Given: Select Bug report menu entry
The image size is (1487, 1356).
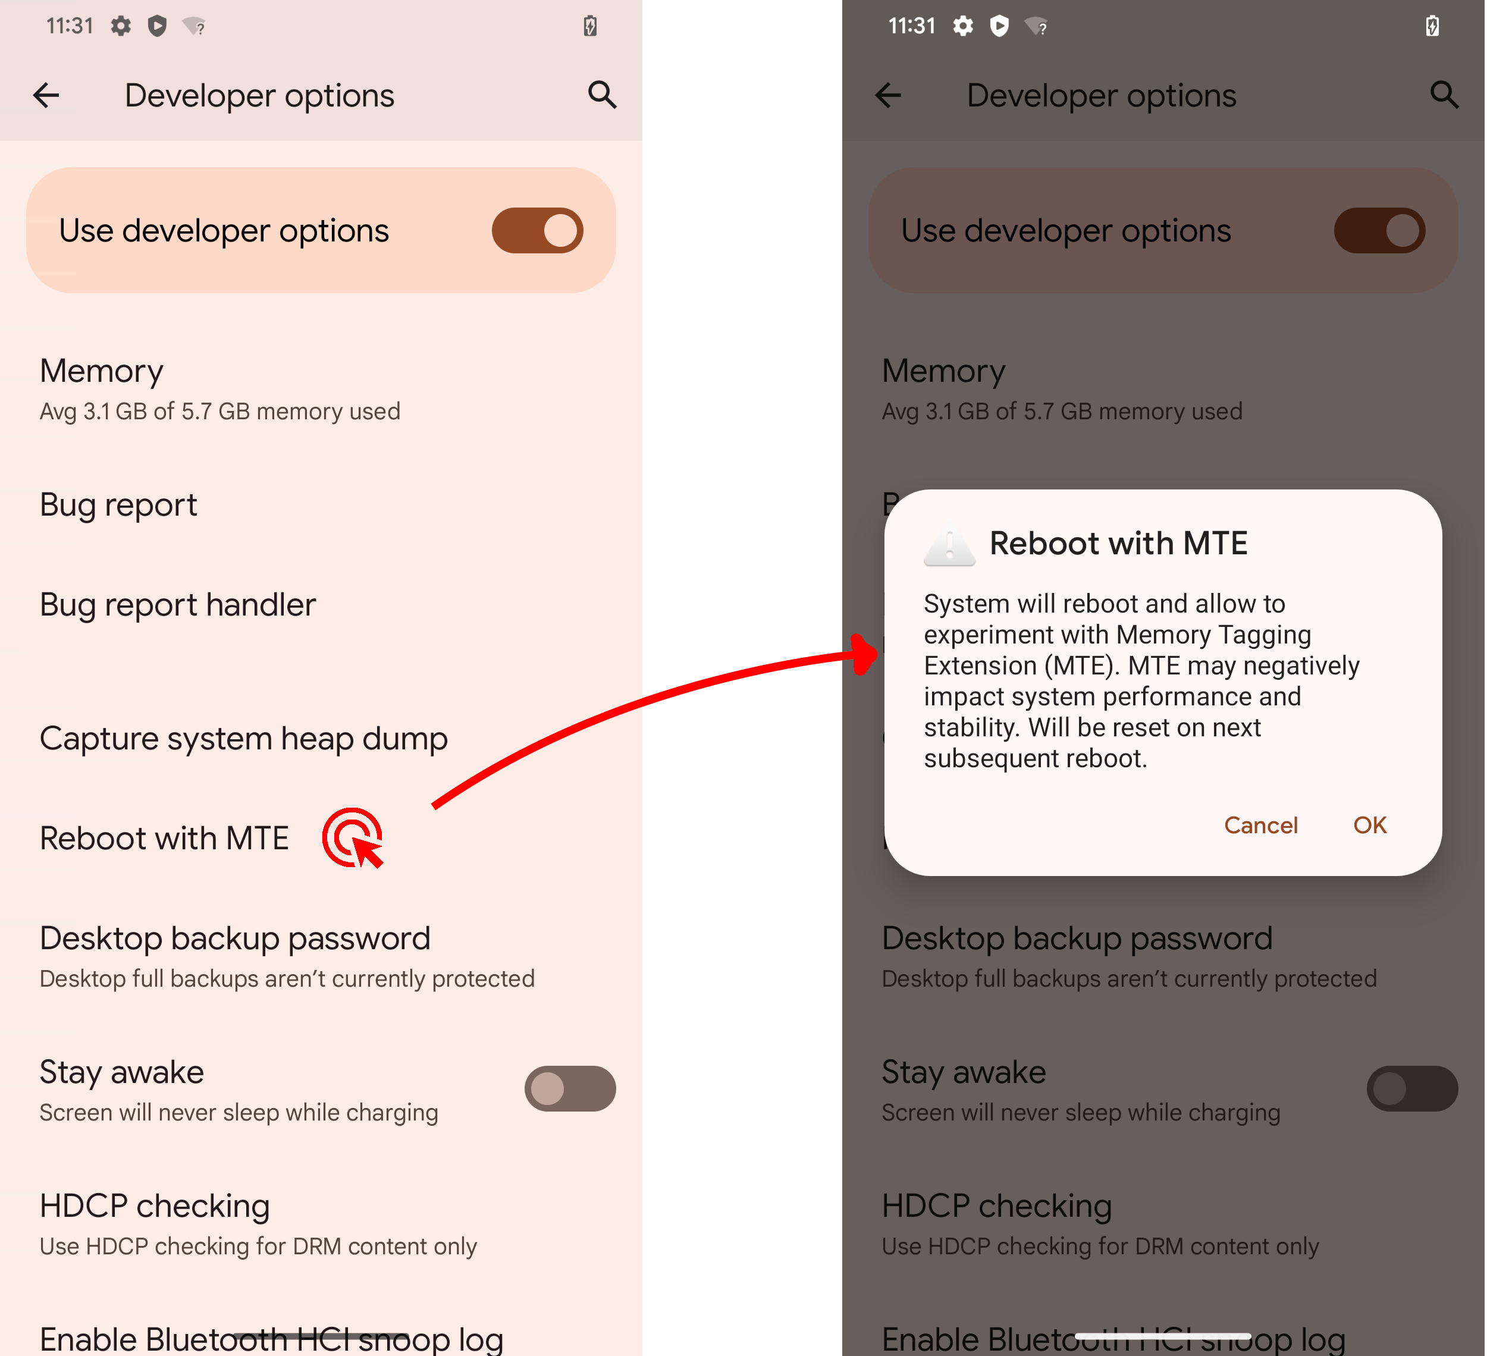Looking at the screenshot, I should (x=117, y=503).
